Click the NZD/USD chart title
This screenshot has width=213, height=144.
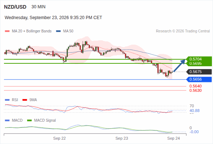[15, 7]
